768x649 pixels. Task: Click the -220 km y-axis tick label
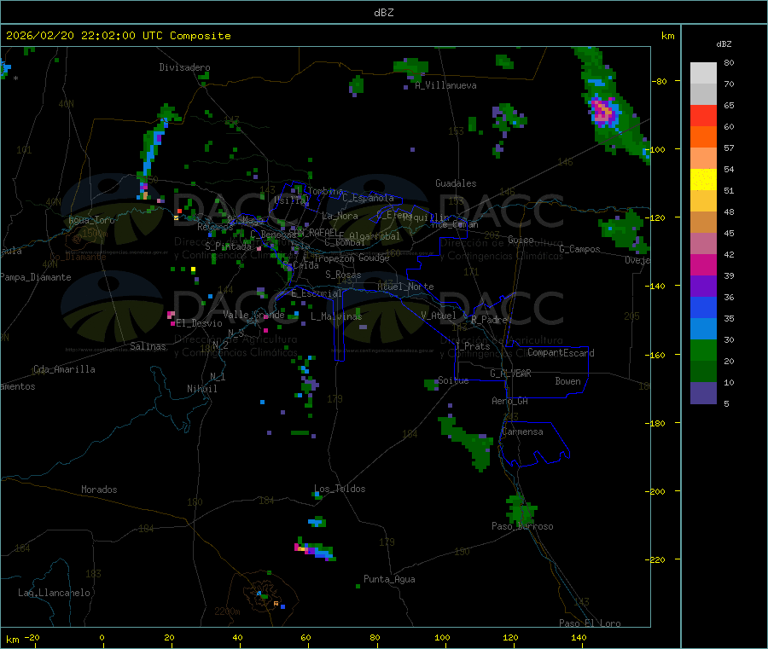(657, 559)
